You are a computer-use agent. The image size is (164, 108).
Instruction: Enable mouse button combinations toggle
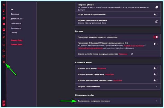point(156,74)
